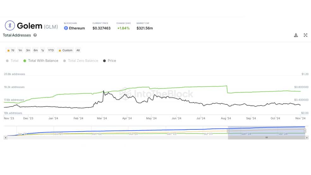
Task: Click the right range handle in navigator
Action: click(305, 131)
